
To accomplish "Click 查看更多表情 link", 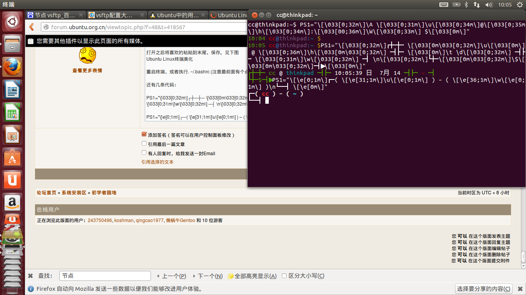I will click(x=87, y=71).
